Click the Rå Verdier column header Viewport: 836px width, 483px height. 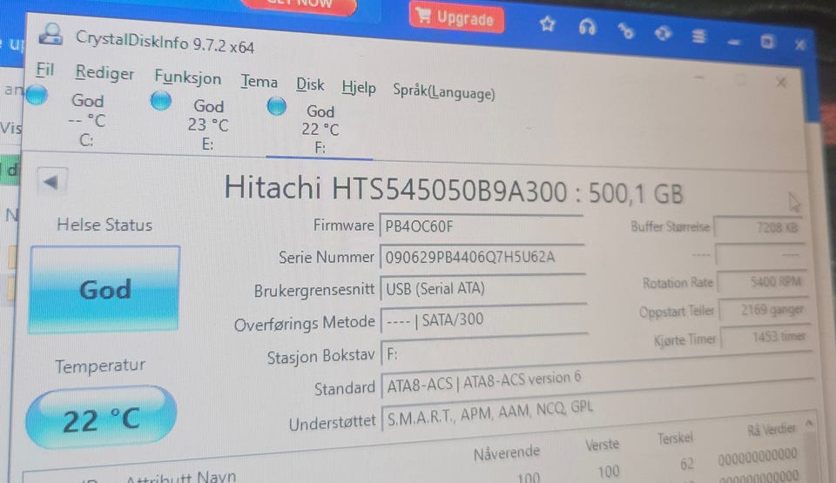pos(771,429)
